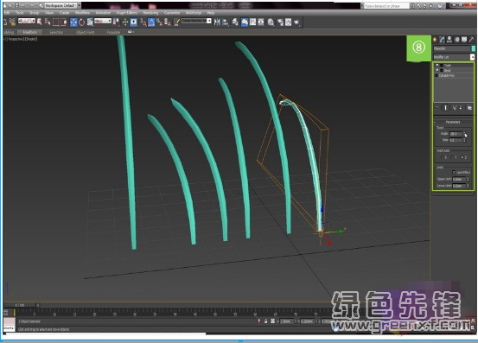
Task: Click the Upper Limit spinner arrows
Action: point(468,179)
